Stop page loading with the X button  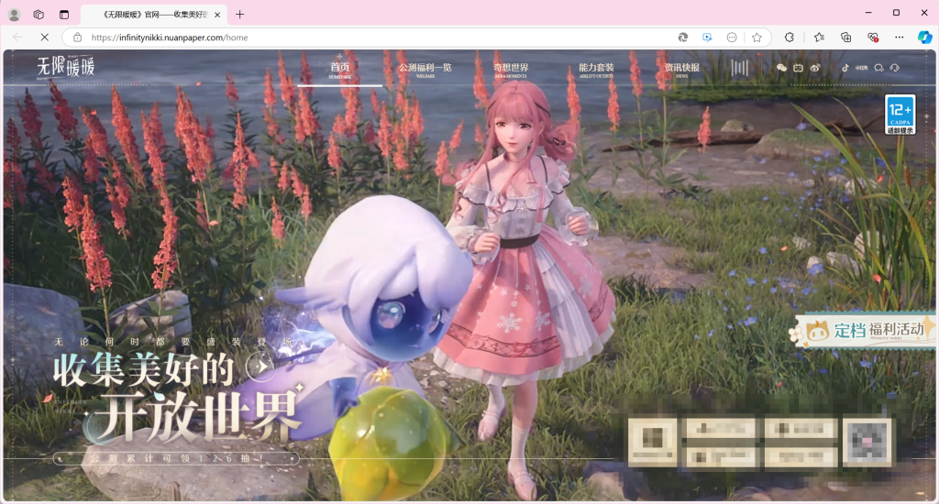44,37
